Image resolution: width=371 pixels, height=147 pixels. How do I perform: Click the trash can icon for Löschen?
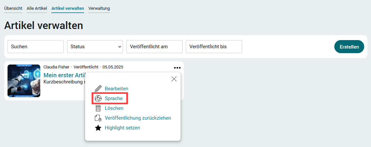(x=98, y=108)
